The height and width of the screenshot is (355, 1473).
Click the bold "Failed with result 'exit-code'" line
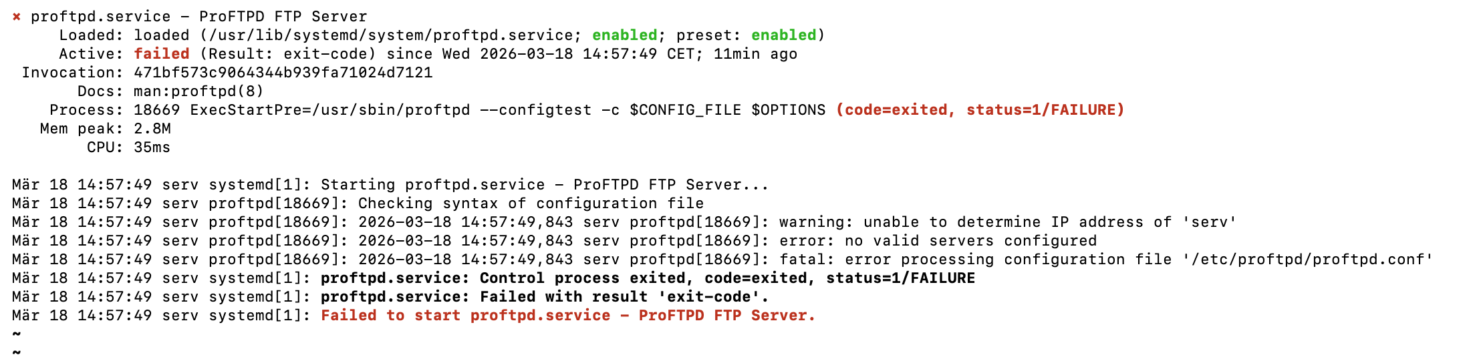pyautogui.click(x=544, y=297)
